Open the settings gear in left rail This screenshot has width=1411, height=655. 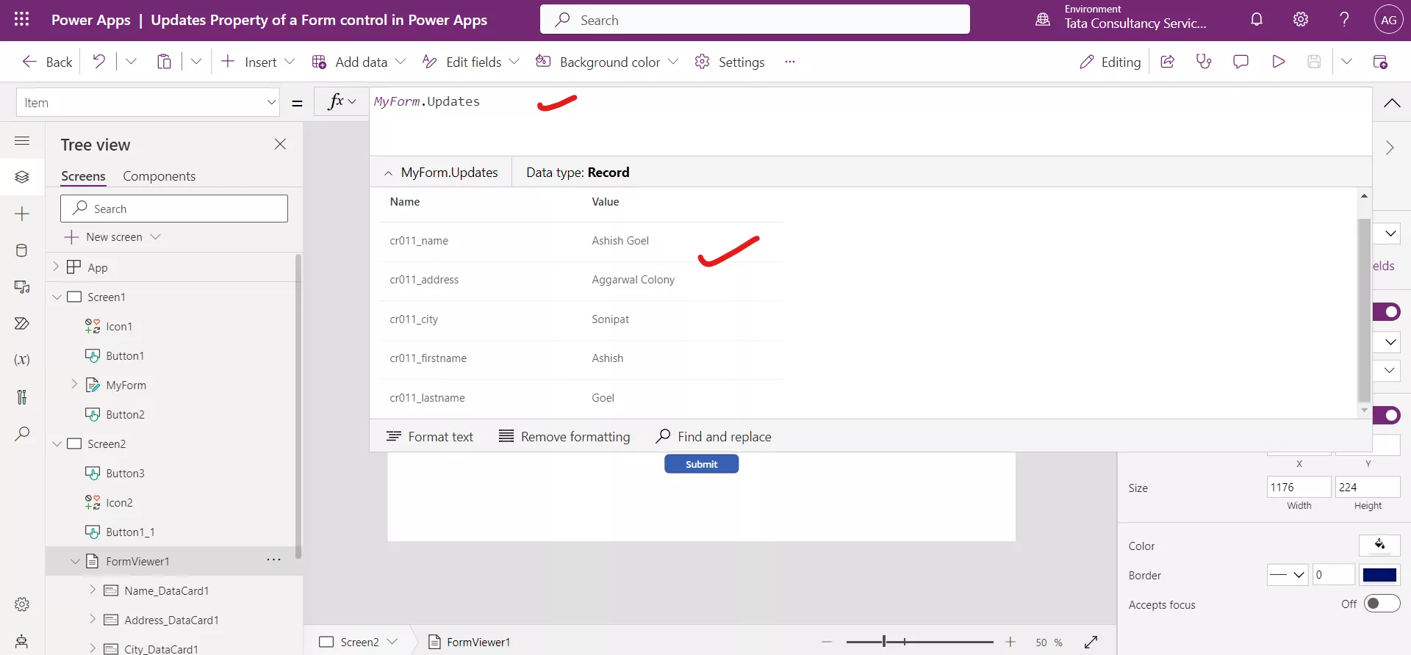pyautogui.click(x=22, y=604)
